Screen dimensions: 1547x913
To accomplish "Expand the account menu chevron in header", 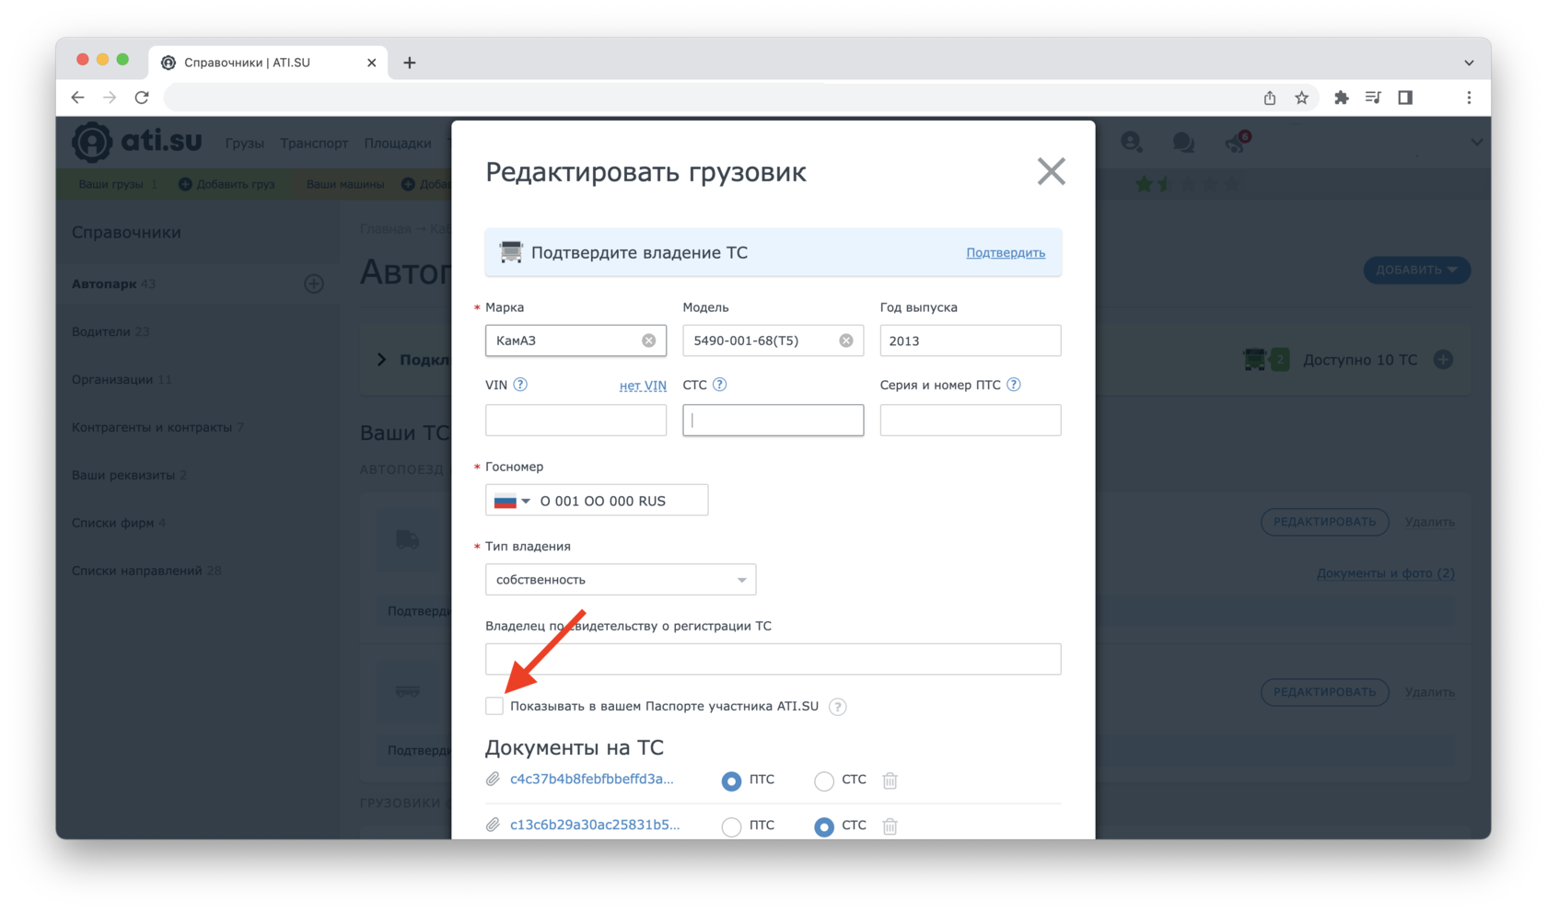I will coord(1476,143).
